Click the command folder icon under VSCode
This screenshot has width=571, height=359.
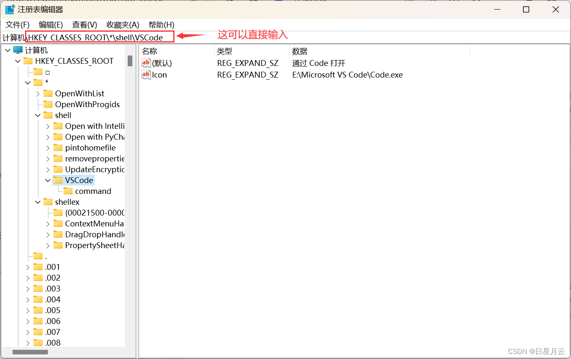[x=69, y=191]
